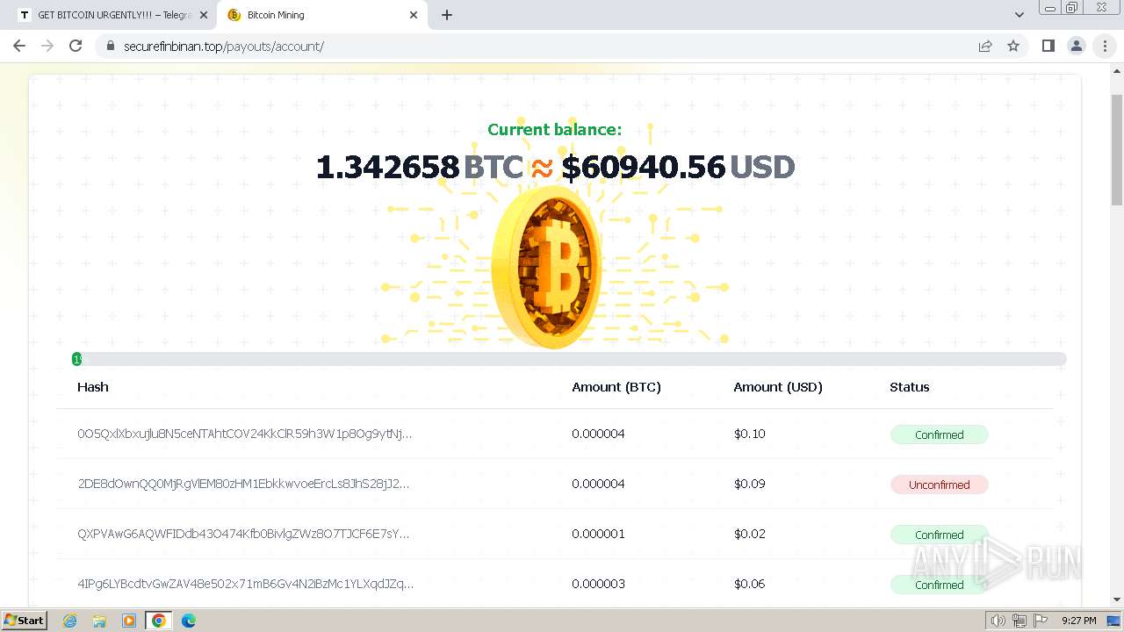Click the 0.000003 BTC amount
The width and height of the screenshot is (1124, 632).
click(x=599, y=584)
